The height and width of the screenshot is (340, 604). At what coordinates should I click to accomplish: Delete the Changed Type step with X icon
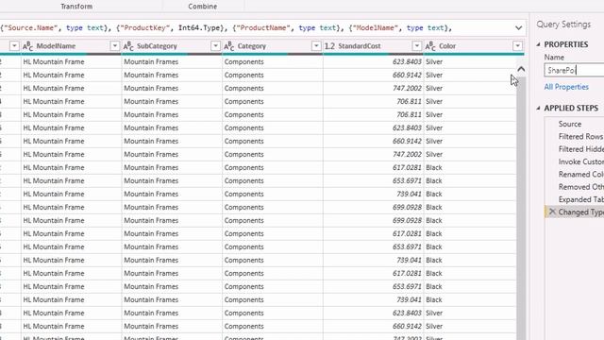[552, 212]
